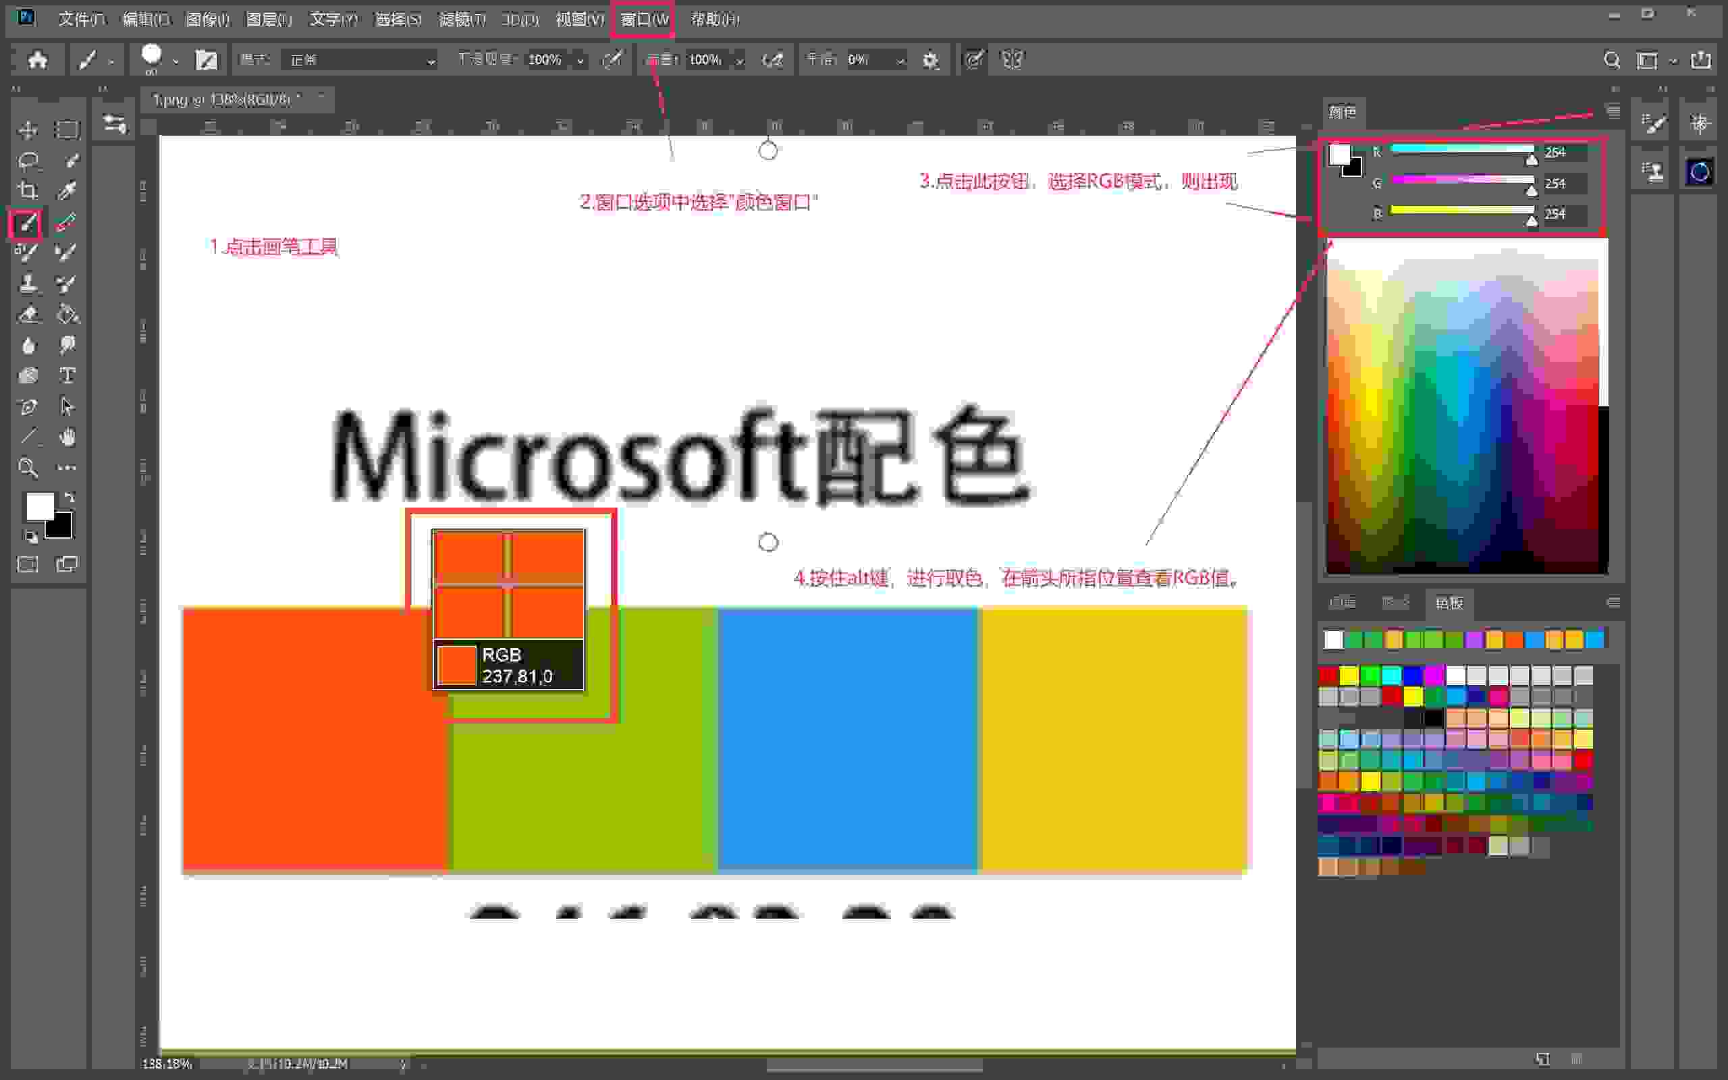Select the Move tool
Screen dimensions: 1728x1080
(x=28, y=130)
